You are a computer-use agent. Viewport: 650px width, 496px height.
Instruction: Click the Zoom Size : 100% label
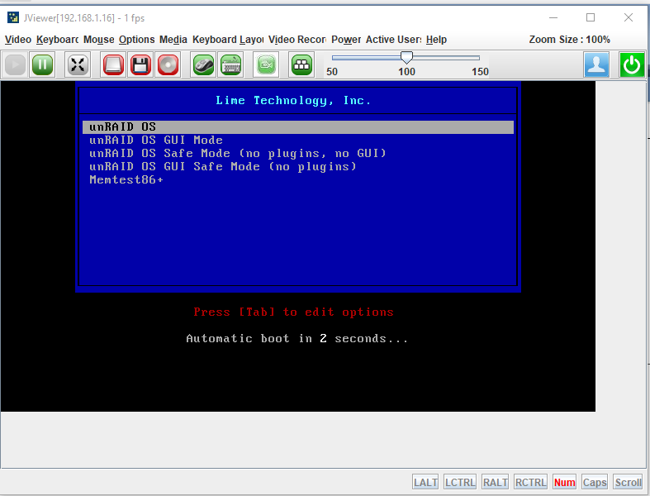coord(570,40)
